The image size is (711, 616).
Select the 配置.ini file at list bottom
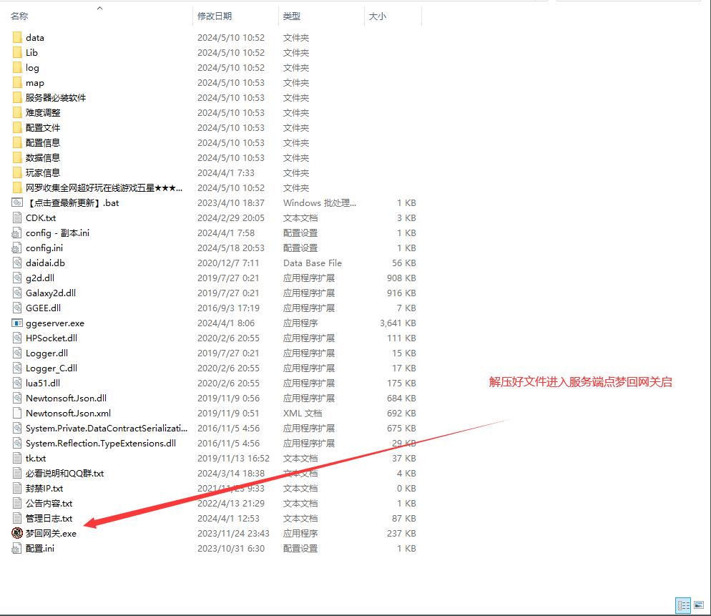pyautogui.click(x=39, y=548)
